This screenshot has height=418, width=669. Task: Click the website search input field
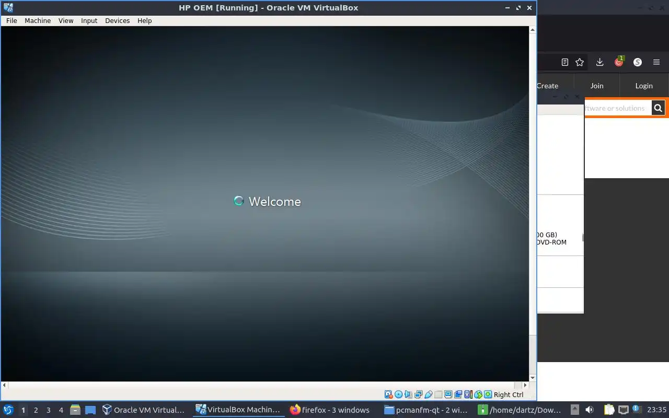618,108
